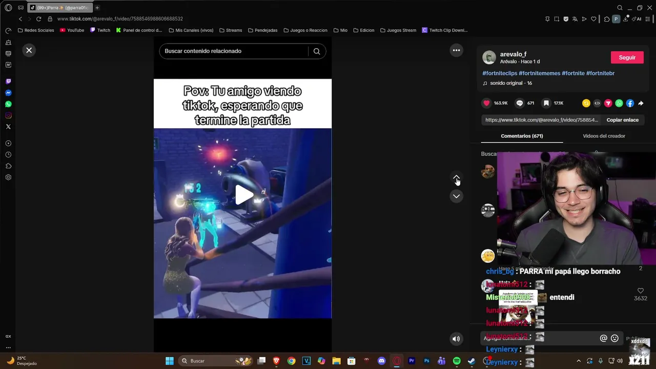The height and width of the screenshot is (369, 656).
Task: Click the embed code icon
Action: (x=597, y=103)
